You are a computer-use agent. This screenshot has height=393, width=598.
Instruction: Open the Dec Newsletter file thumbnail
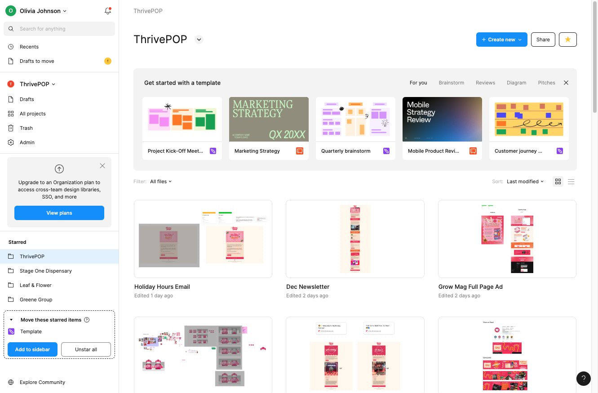pyautogui.click(x=355, y=239)
